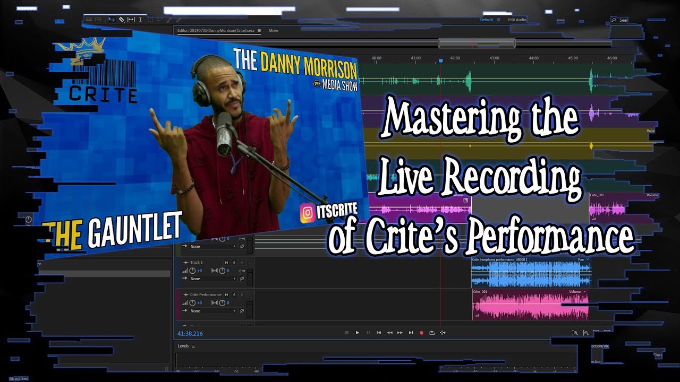Switch to Multitrack view icon
The height and width of the screenshot is (382, 680).
pyautogui.click(x=99, y=20)
